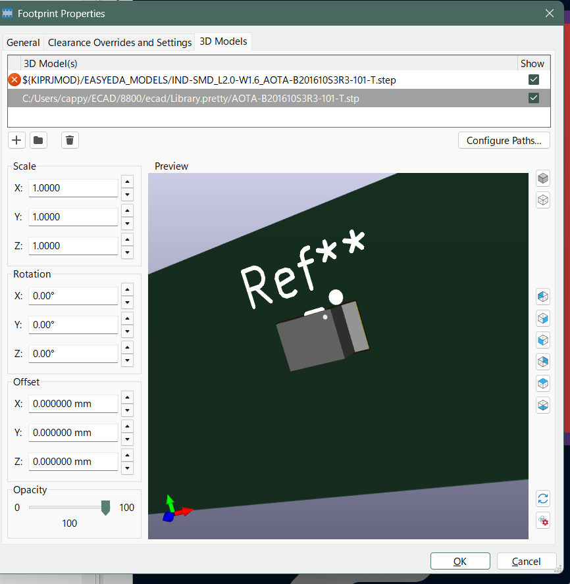The width and height of the screenshot is (570, 584).
Task: Increase Offset Y using the up arrow
Action: coord(128,427)
